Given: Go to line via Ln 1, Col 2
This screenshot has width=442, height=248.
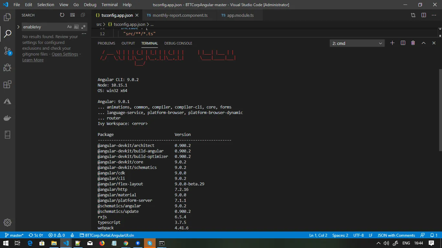Looking at the screenshot, I should [318, 235].
